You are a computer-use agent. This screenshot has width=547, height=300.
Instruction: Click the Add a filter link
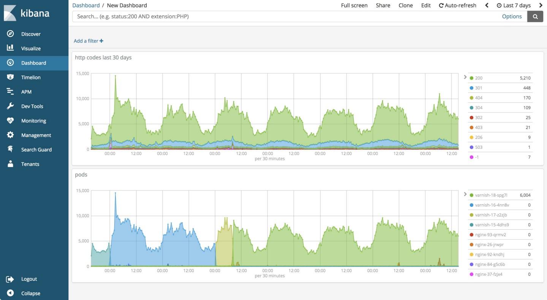[x=88, y=41]
